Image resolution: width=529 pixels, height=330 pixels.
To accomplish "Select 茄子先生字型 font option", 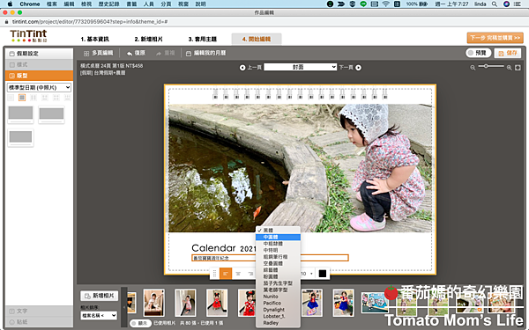I will 278,283.
